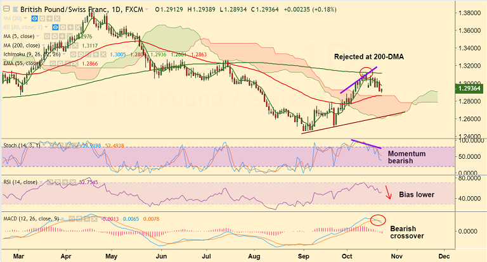This screenshot has height=262, width=487.
Task: Click the plus icon on the Ichimoku row
Action: point(96,54)
